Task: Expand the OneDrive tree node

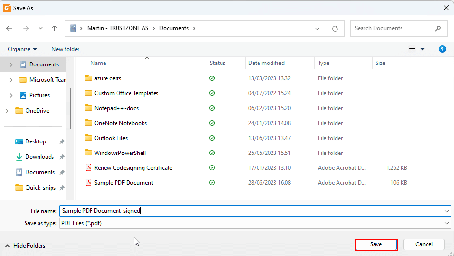Action: click(7, 111)
